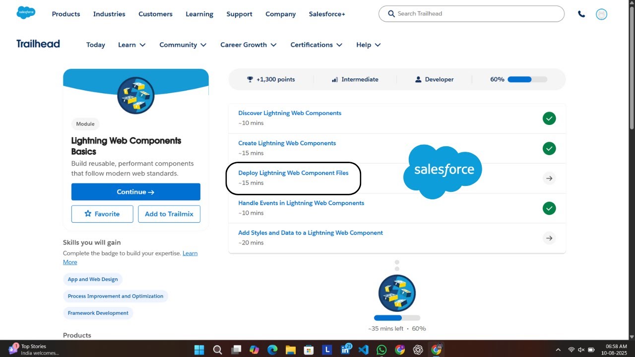
Task: Click the Favorite button
Action: [102, 214]
